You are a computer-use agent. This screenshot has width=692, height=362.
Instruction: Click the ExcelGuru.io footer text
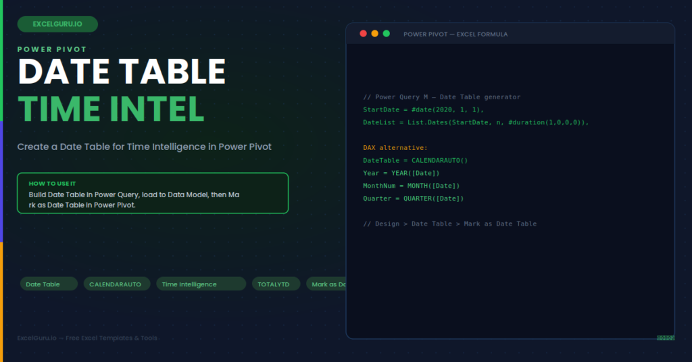tap(87, 338)
